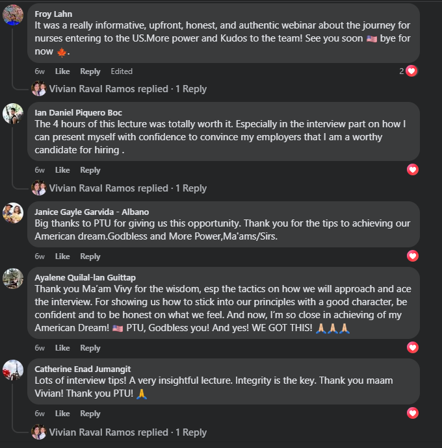View heart reaction on Catherine's comment
Viewport: 442px width, 448px height.
tap(412, 413)
